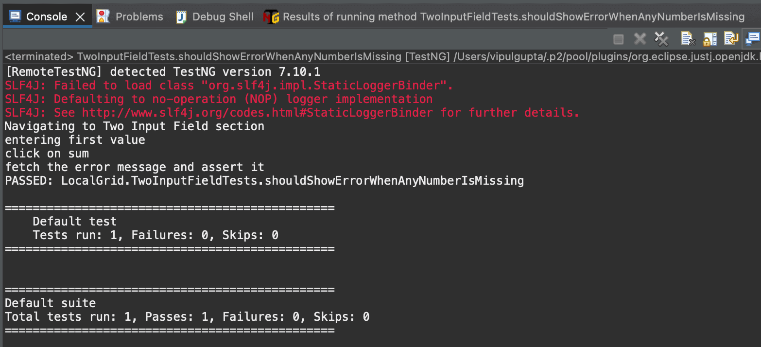Switch to the Problems tab

(x=139, y=17)
